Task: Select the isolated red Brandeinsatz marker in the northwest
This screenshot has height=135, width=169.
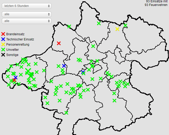Action: pyautogui.click(x=59, y=43)
